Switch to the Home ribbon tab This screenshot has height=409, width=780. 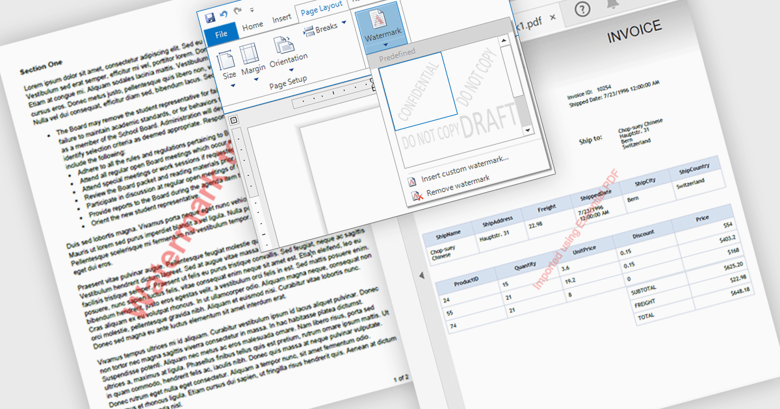[253, 27]
